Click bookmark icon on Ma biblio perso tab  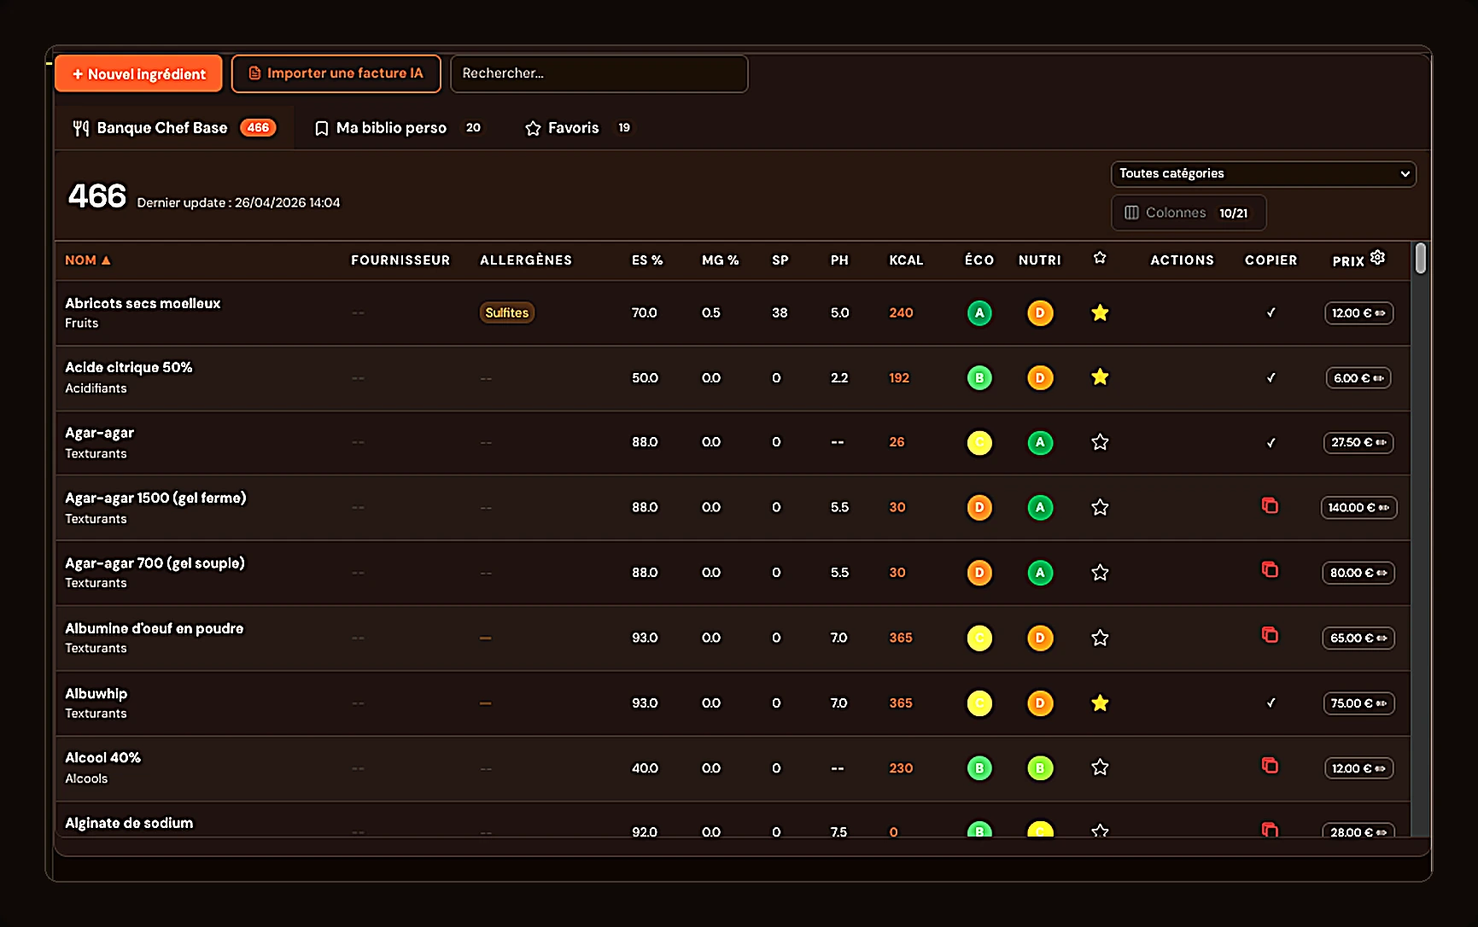click(x=322, y=128)
